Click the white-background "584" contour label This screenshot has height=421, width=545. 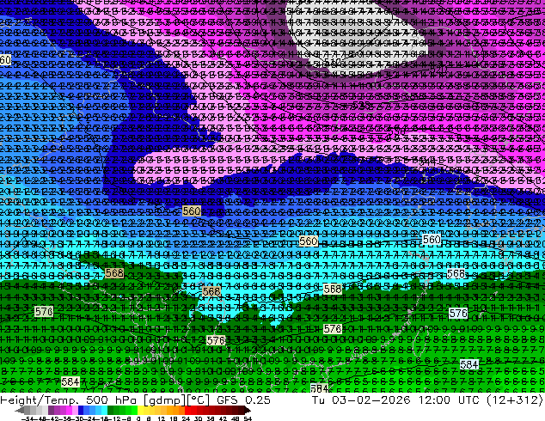click(469, 364)
